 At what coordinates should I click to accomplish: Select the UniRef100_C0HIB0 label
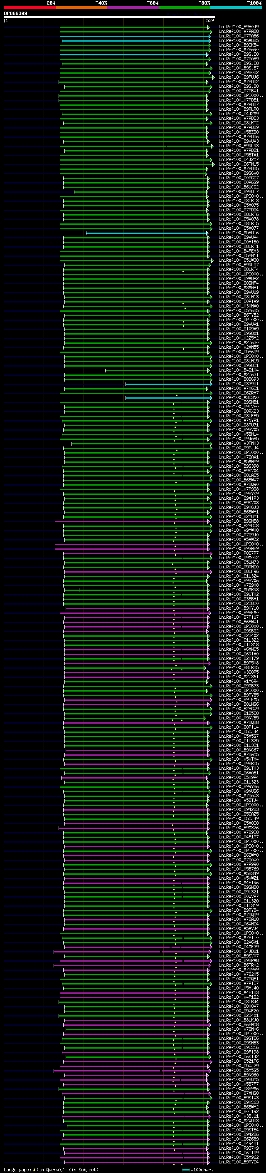(239, 242)
